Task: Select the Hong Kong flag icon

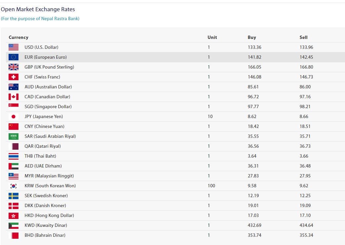Action: pyautogui.click(x=14, y=215)
